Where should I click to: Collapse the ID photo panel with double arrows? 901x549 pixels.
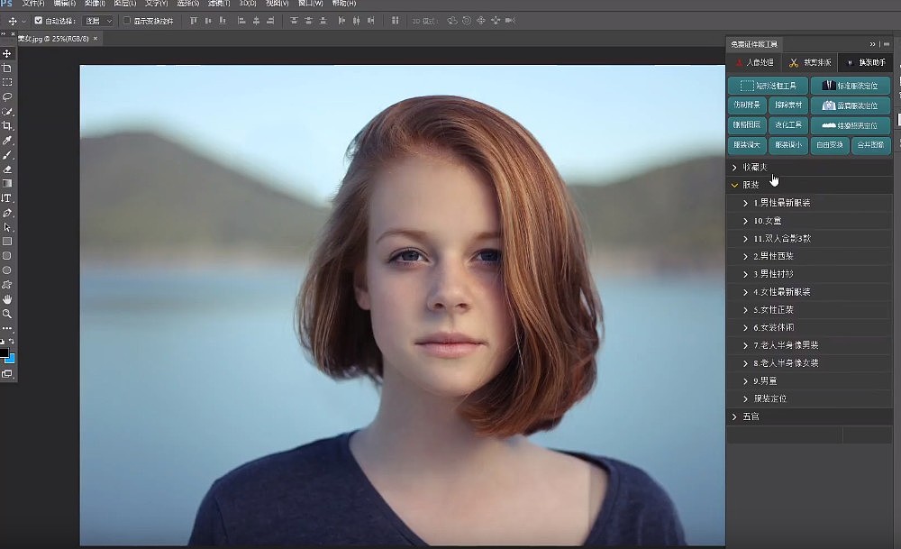(872, 44)
